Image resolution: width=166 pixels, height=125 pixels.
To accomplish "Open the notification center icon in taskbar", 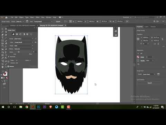I will click(x=163, y=107).
